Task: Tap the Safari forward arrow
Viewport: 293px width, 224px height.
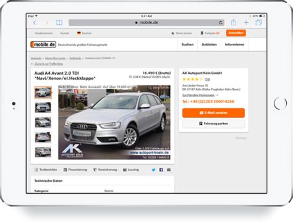Action: click(47, 23)
